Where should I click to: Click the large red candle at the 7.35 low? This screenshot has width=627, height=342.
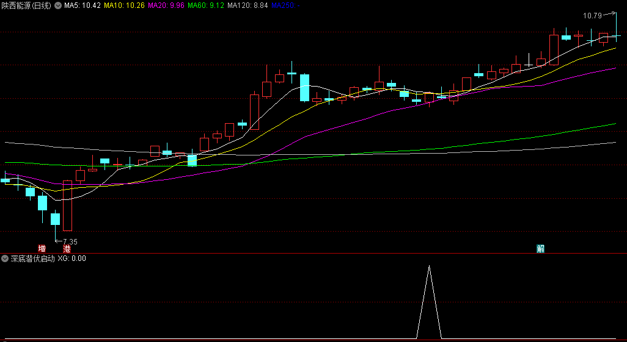pyautogui.click(x=68, y=205)
